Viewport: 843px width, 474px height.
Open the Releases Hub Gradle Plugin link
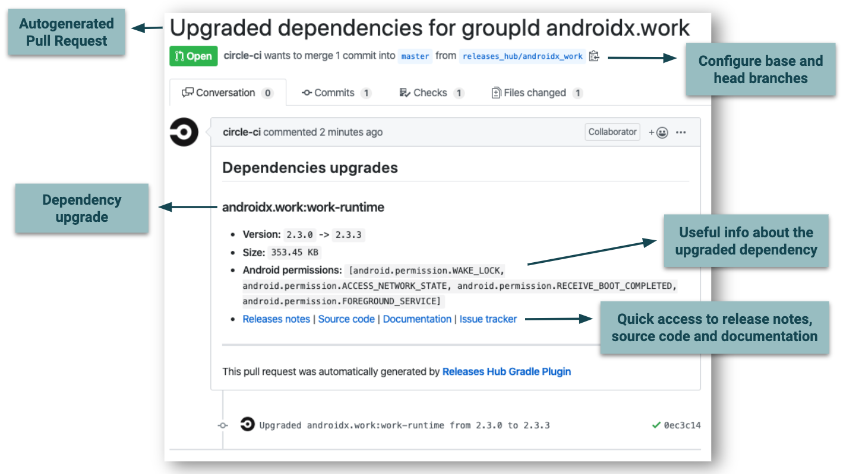pos(507,372)
